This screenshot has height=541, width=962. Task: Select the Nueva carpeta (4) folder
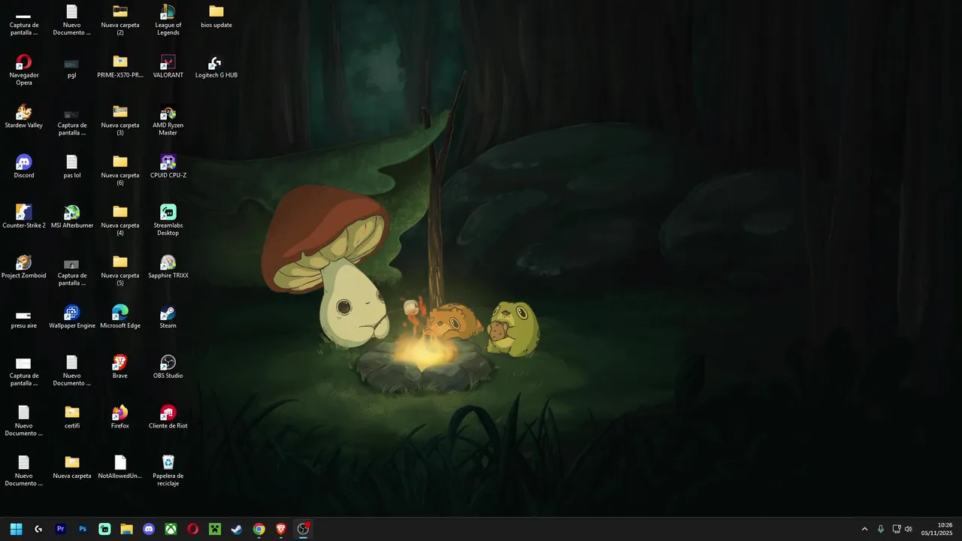pyautogui.click(x=120, y=219)
